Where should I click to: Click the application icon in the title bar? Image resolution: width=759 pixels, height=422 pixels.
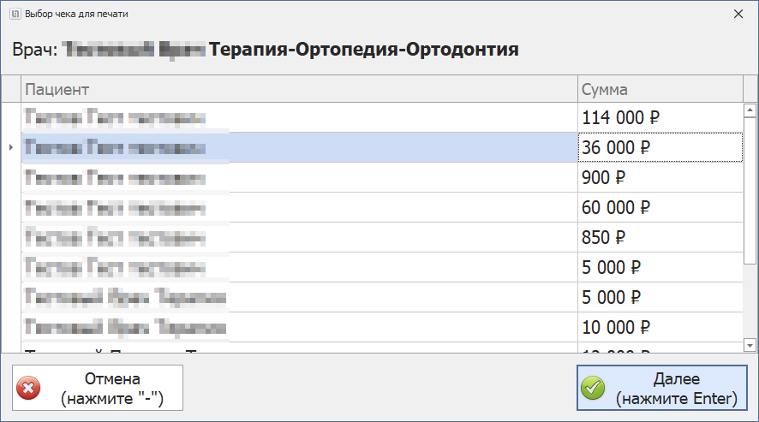coord(14,14)
